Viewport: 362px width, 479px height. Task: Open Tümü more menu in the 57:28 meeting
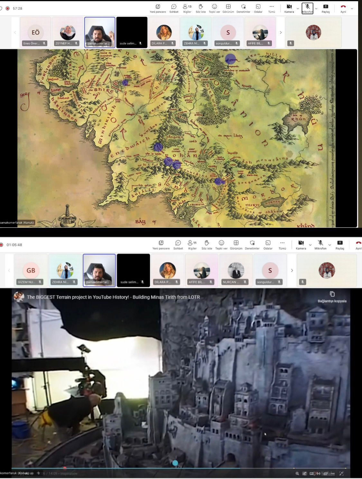pos(272,8)
